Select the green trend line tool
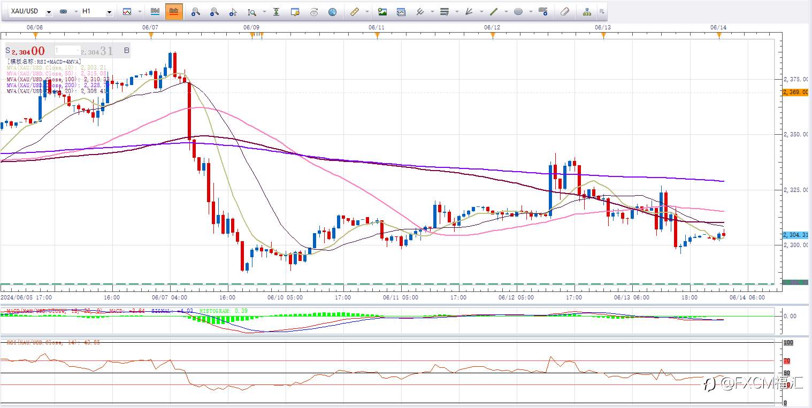The image size is (812, 408). 494,11
